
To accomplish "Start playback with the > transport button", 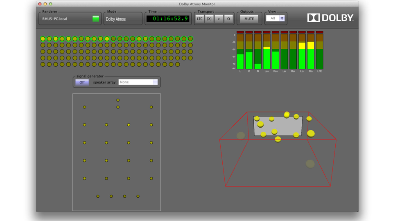I will (x=219, y=19).
